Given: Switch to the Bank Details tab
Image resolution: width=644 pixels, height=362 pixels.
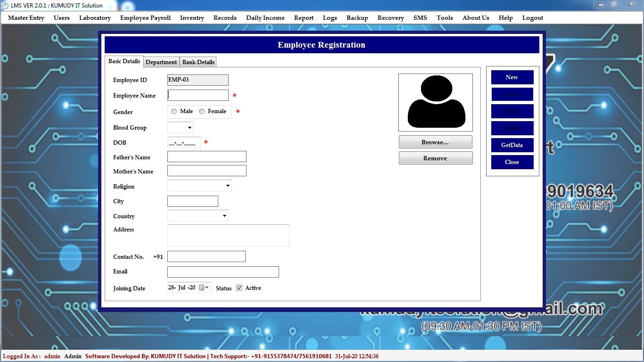Looking at the screenshot, I should 198,62.
